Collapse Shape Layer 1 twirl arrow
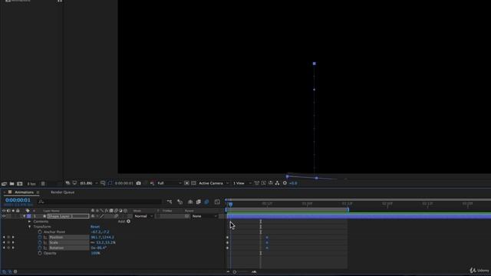The height and width of the screenshot is (276, 491). [x=24, y=216]
